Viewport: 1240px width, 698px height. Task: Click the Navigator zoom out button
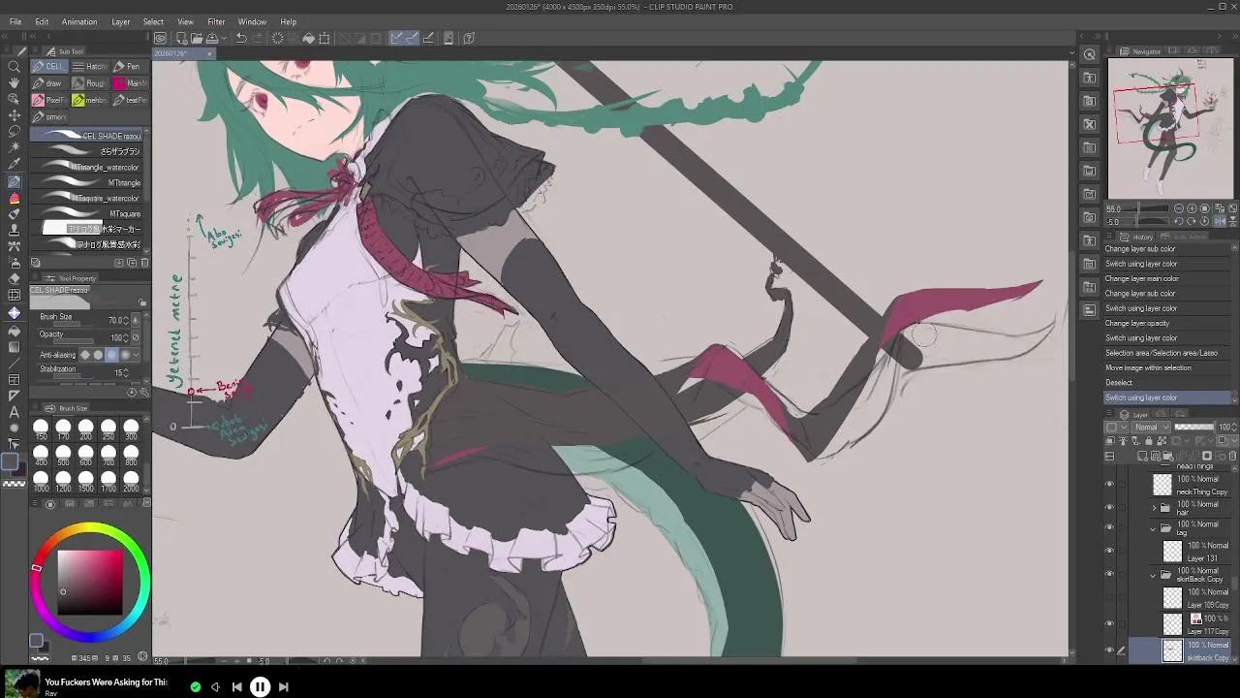(x=1179, y=208)
